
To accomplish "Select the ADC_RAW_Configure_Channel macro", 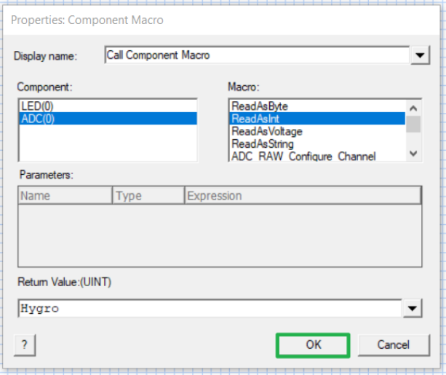I will [x=303, y=156].
